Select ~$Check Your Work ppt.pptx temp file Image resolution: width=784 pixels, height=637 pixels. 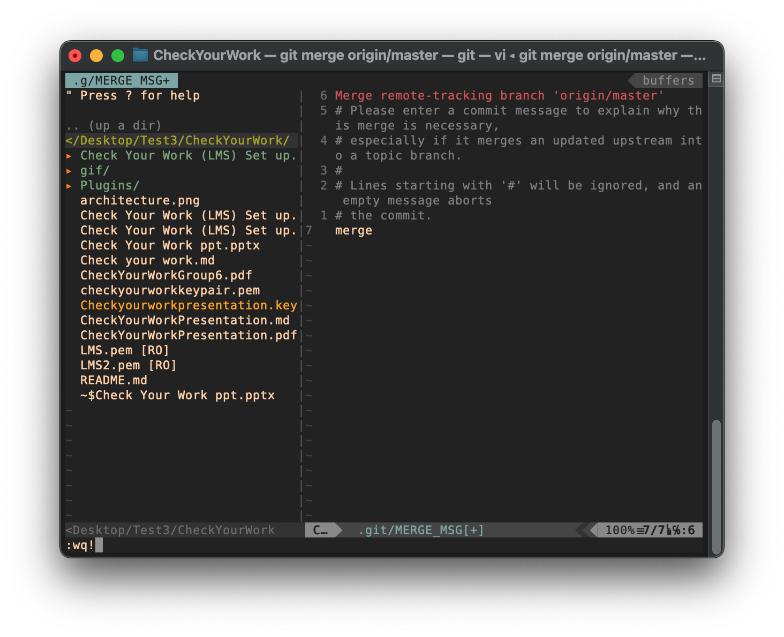click(177, 395)
